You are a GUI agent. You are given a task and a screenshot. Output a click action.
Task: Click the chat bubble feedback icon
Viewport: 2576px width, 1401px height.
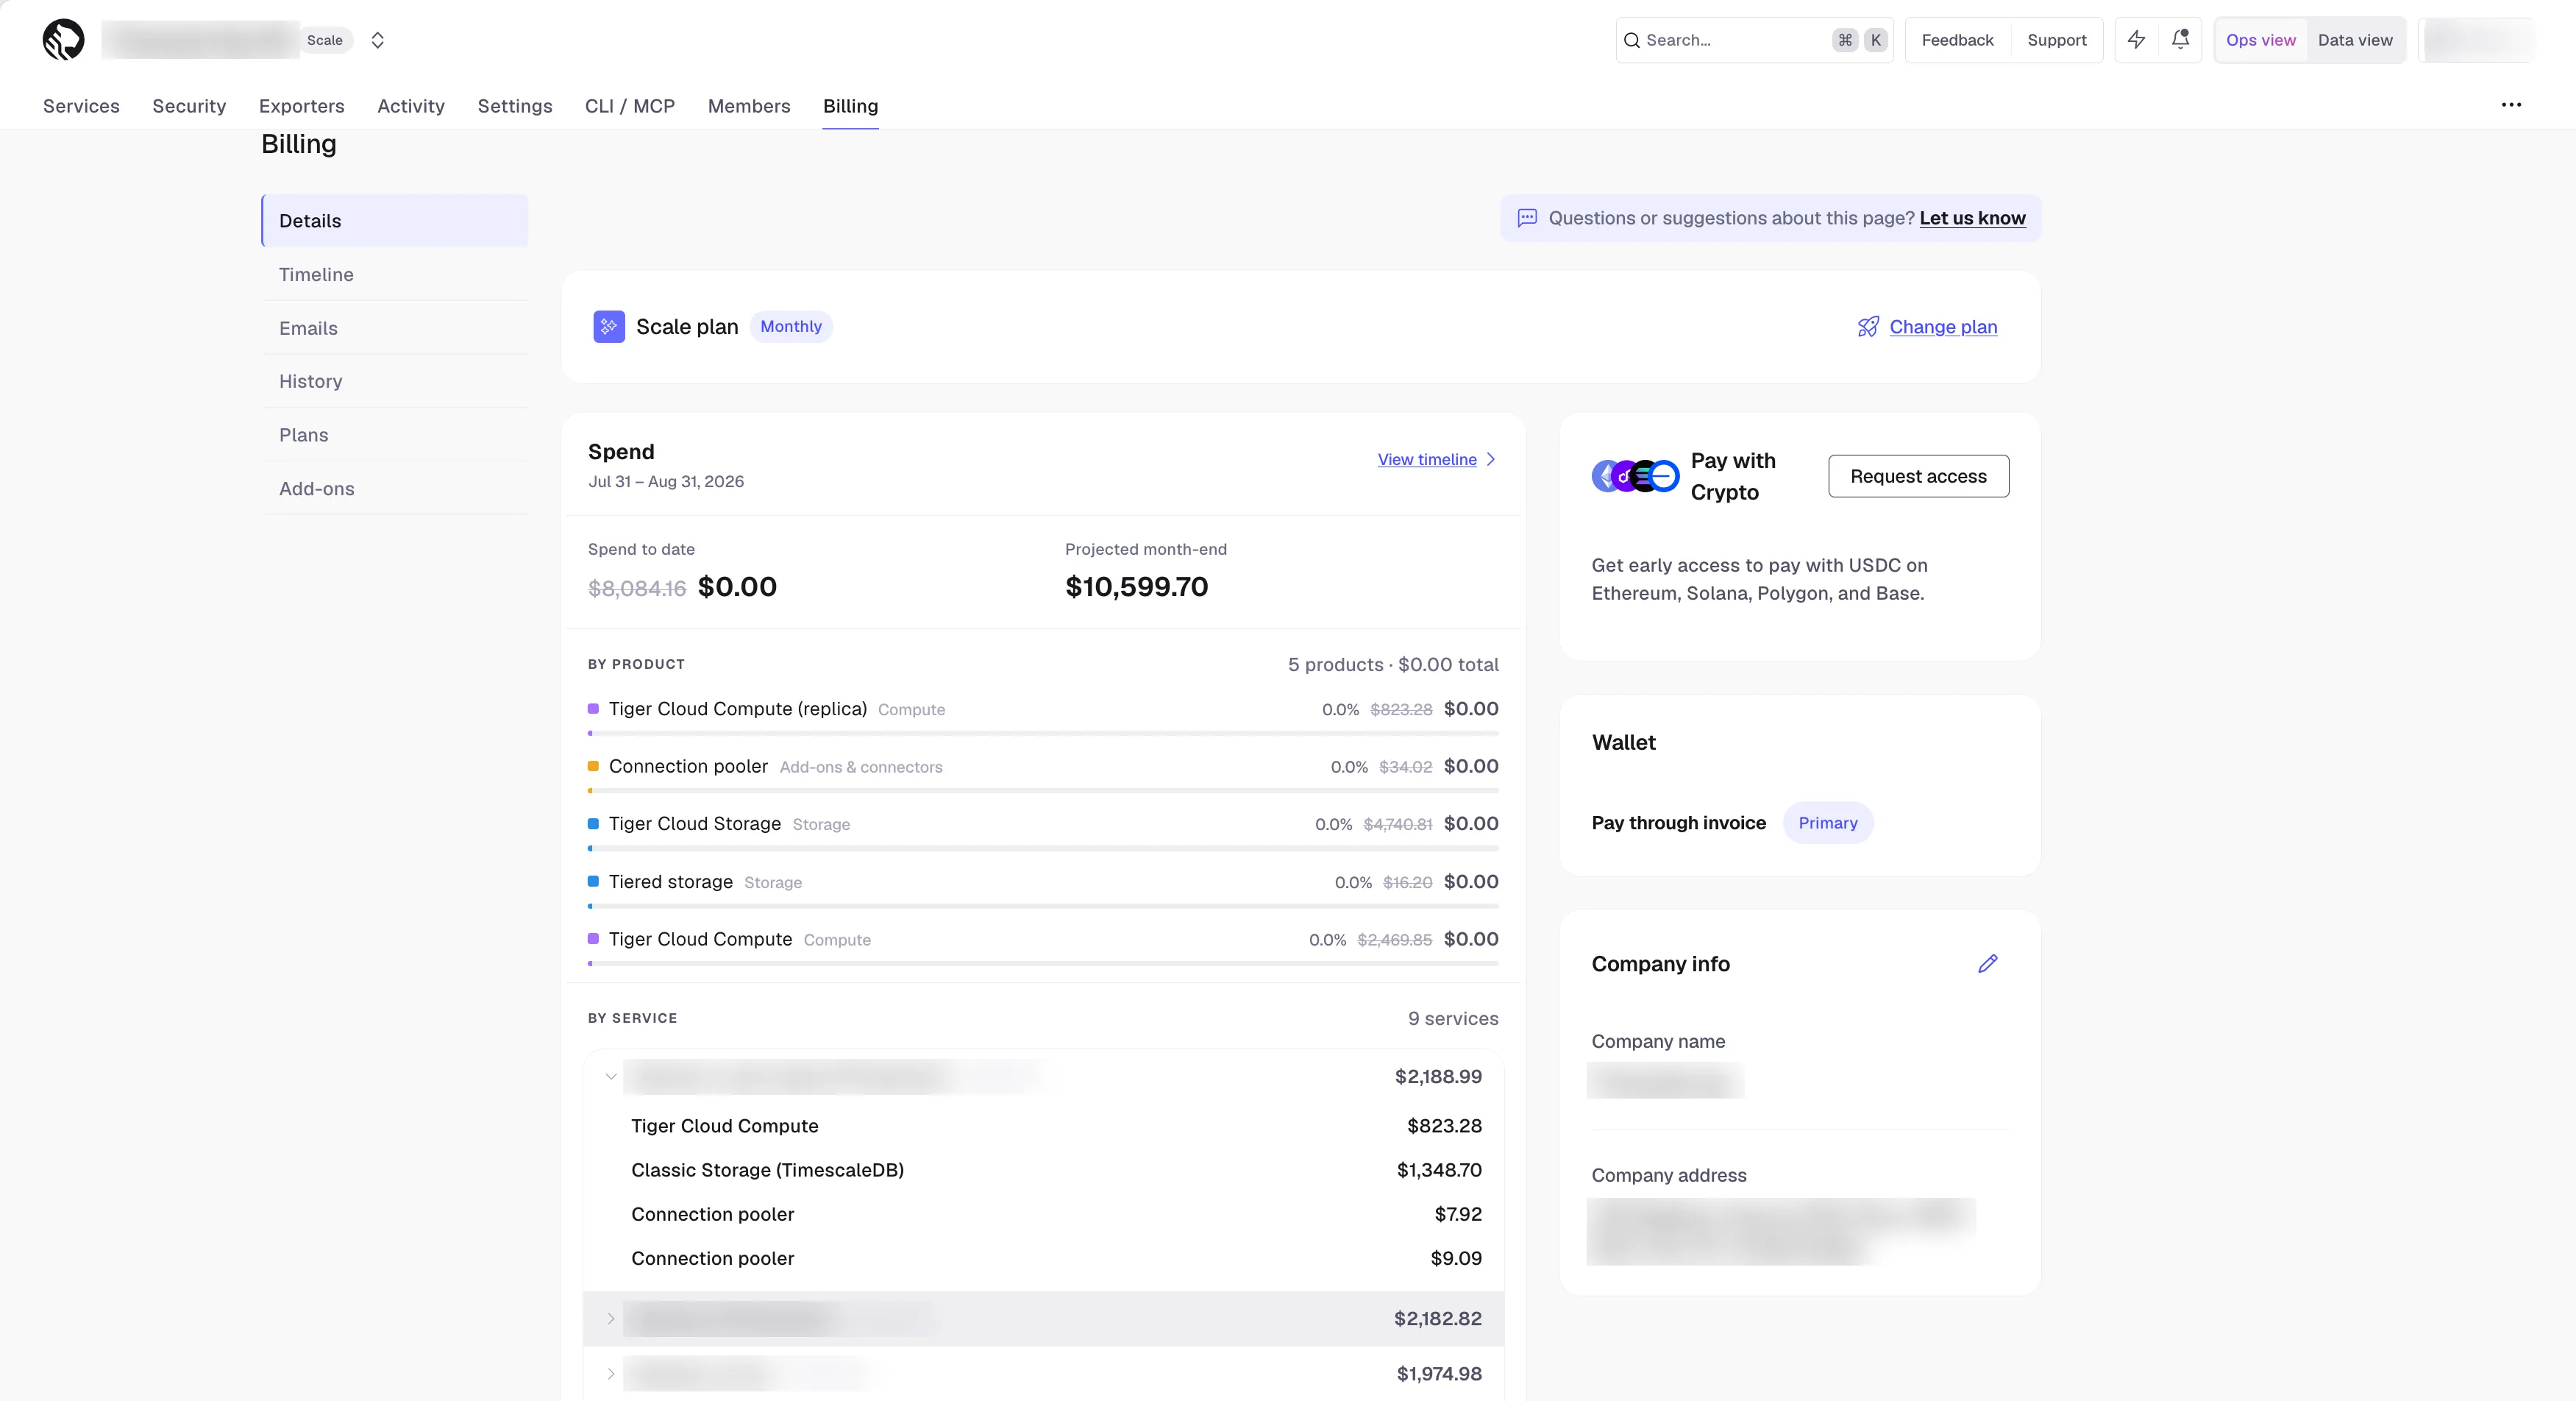coord(1527,218)
